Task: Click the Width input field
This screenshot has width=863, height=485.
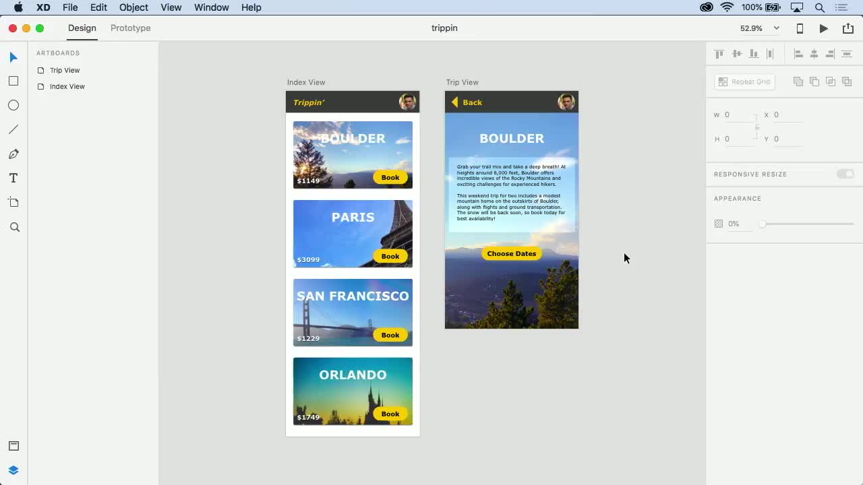Action: [x=738, y=115]
